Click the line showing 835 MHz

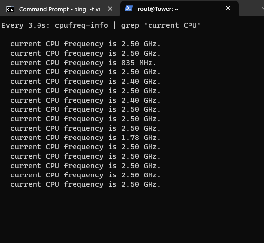(x=83, y=63)
